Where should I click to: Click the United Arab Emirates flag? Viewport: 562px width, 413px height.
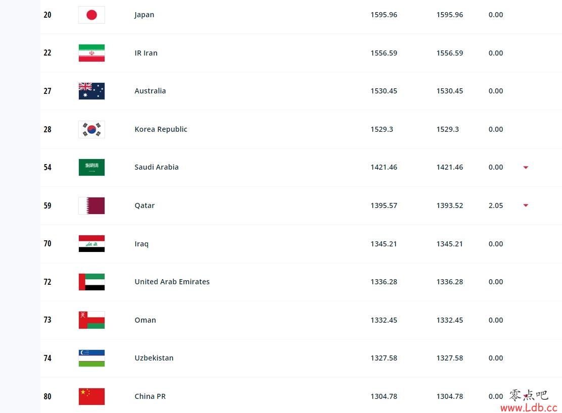(x=92, y=282)
